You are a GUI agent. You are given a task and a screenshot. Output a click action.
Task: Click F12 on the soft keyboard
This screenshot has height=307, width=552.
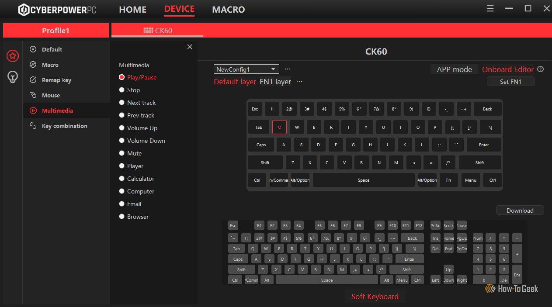tap(419, 226)
